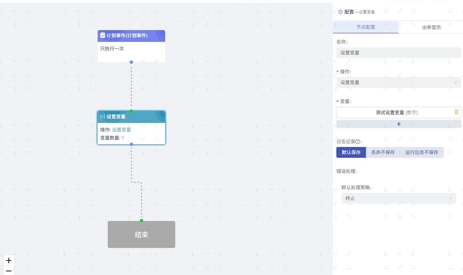The height and width of the screenshot is (275, 463).
Task: Add a new variable with the plus bar
Action: tap(399, 124)
